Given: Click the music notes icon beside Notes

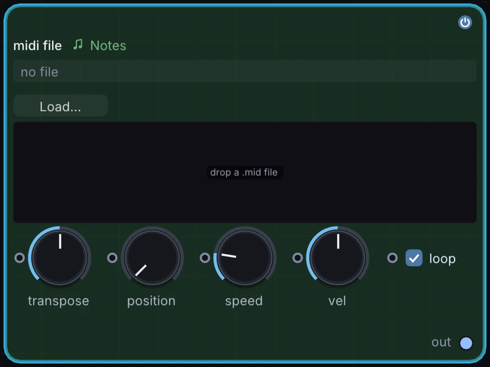Looking at the screenshot, I should (x=78, y=45).
